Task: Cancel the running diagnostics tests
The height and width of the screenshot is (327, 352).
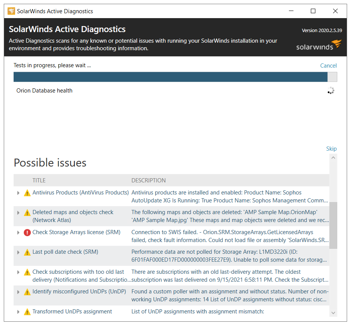Action: point(328,66)
